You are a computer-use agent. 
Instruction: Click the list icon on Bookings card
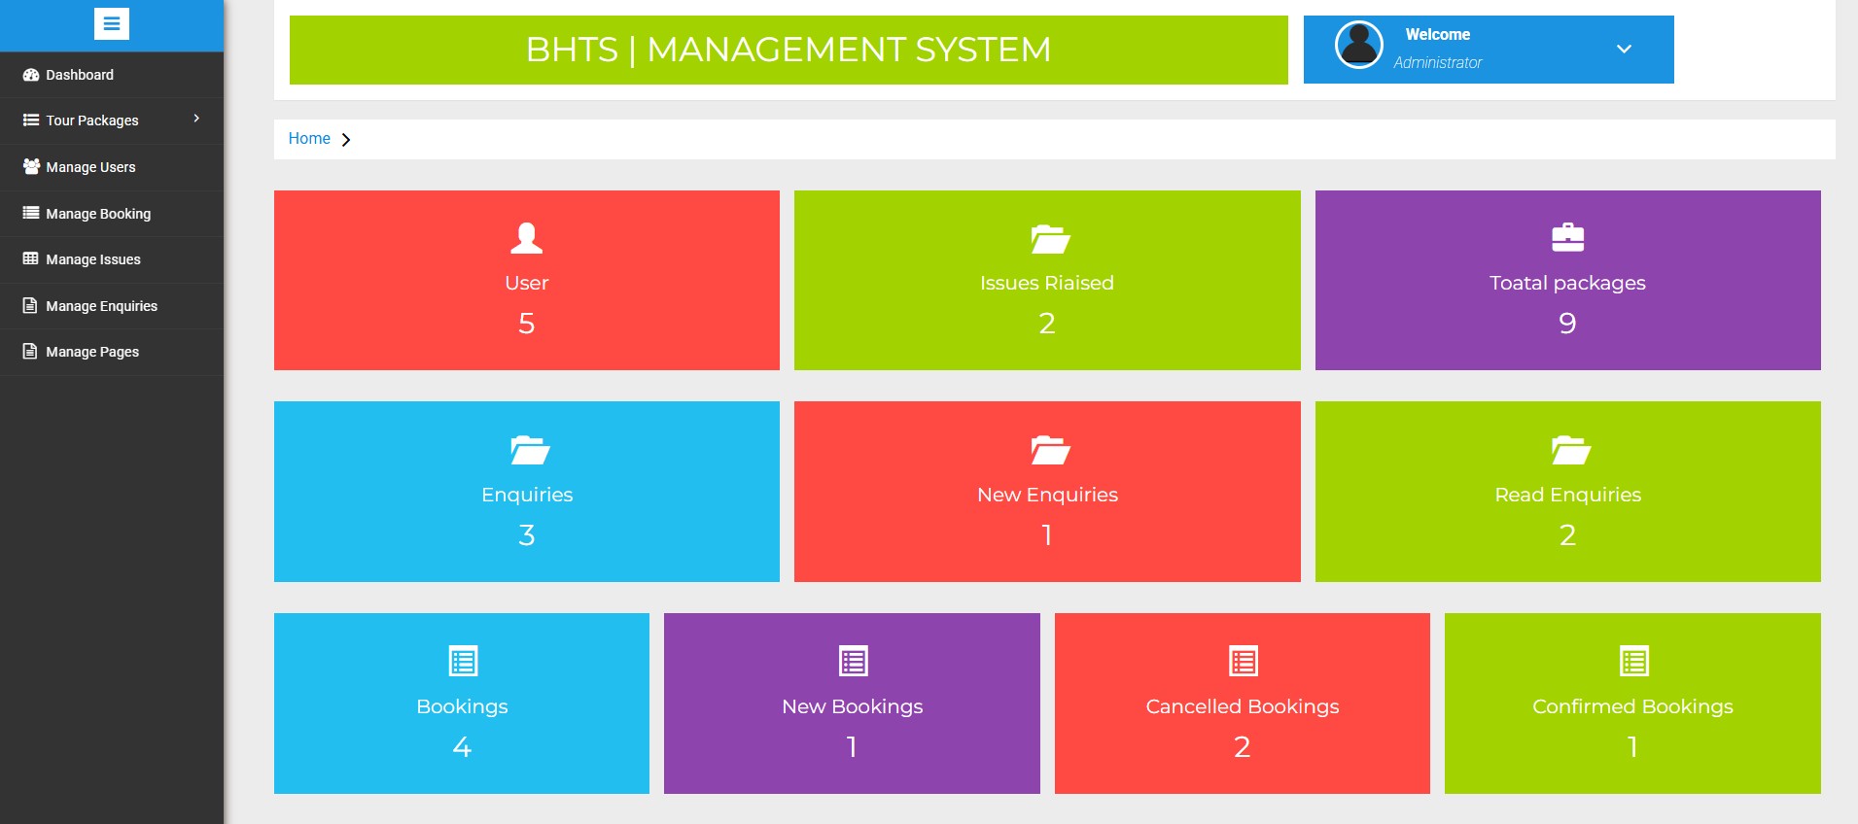[x=463, y=661]
